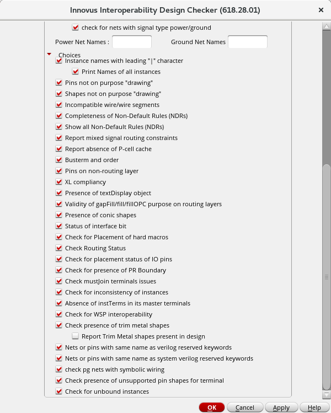Click the scroll up arrow
This screenshot has width=331, height=413.
coord(327,25)
